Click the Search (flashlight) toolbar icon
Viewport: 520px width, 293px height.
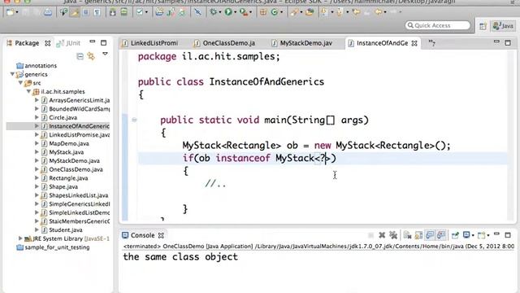pos(294,12)
